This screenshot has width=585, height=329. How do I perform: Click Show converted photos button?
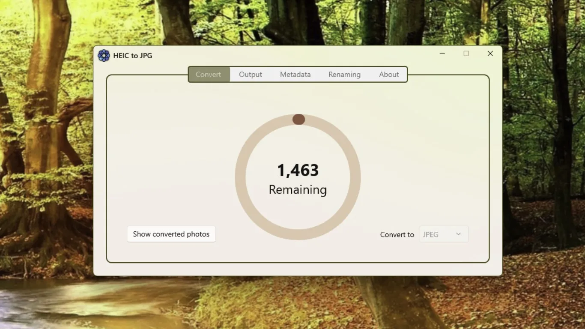[x=171, y=234]
